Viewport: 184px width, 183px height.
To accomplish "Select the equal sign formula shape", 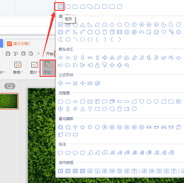I will pyautogui.click(x=90, y=83).
